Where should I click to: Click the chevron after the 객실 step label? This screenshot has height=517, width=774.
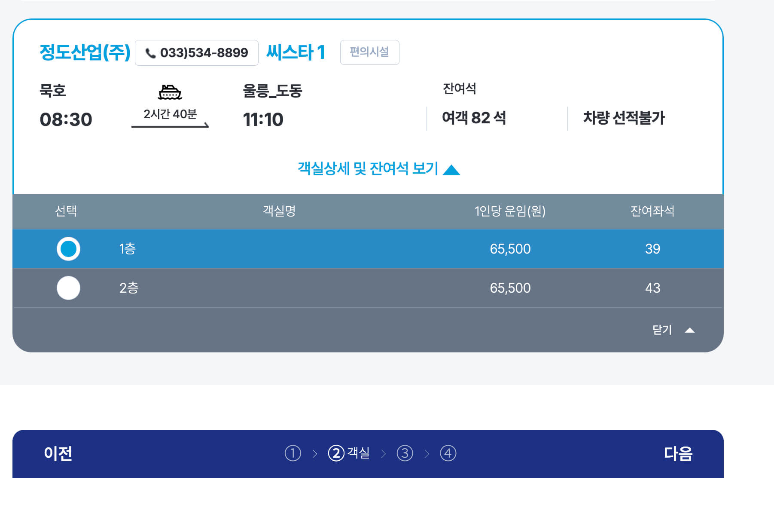(x=384, y=453)
